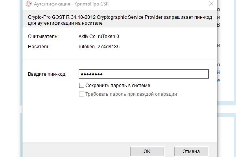Image resolution: width=236 pixels, height=157 pixels.
Task: Enable the Сохранить пароль в системе checkbox
Action: coord(81,85)
